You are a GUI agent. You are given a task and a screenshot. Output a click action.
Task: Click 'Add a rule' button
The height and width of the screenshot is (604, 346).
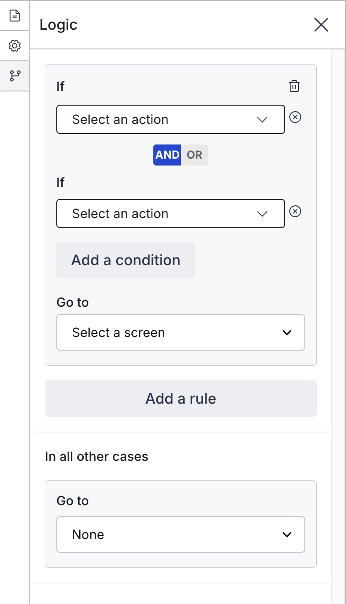click(180, 399)
